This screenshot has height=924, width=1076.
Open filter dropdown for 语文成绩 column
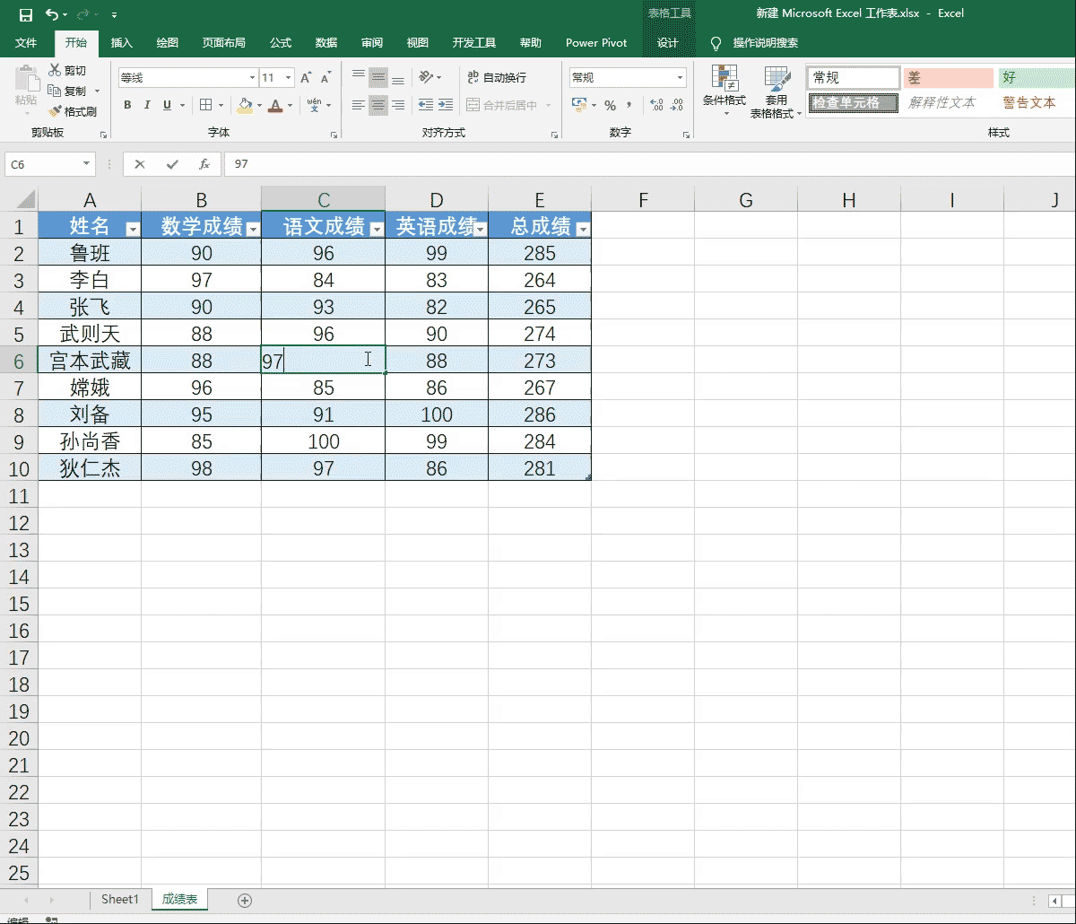(377, 230)
